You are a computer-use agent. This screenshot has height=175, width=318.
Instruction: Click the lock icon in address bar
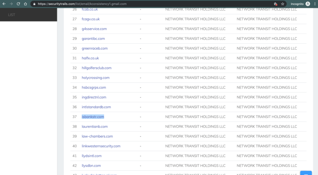click(34, 4)
